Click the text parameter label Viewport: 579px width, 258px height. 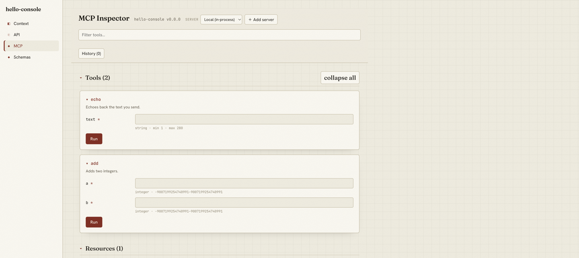pyautogui.click(x=90, y=119)
